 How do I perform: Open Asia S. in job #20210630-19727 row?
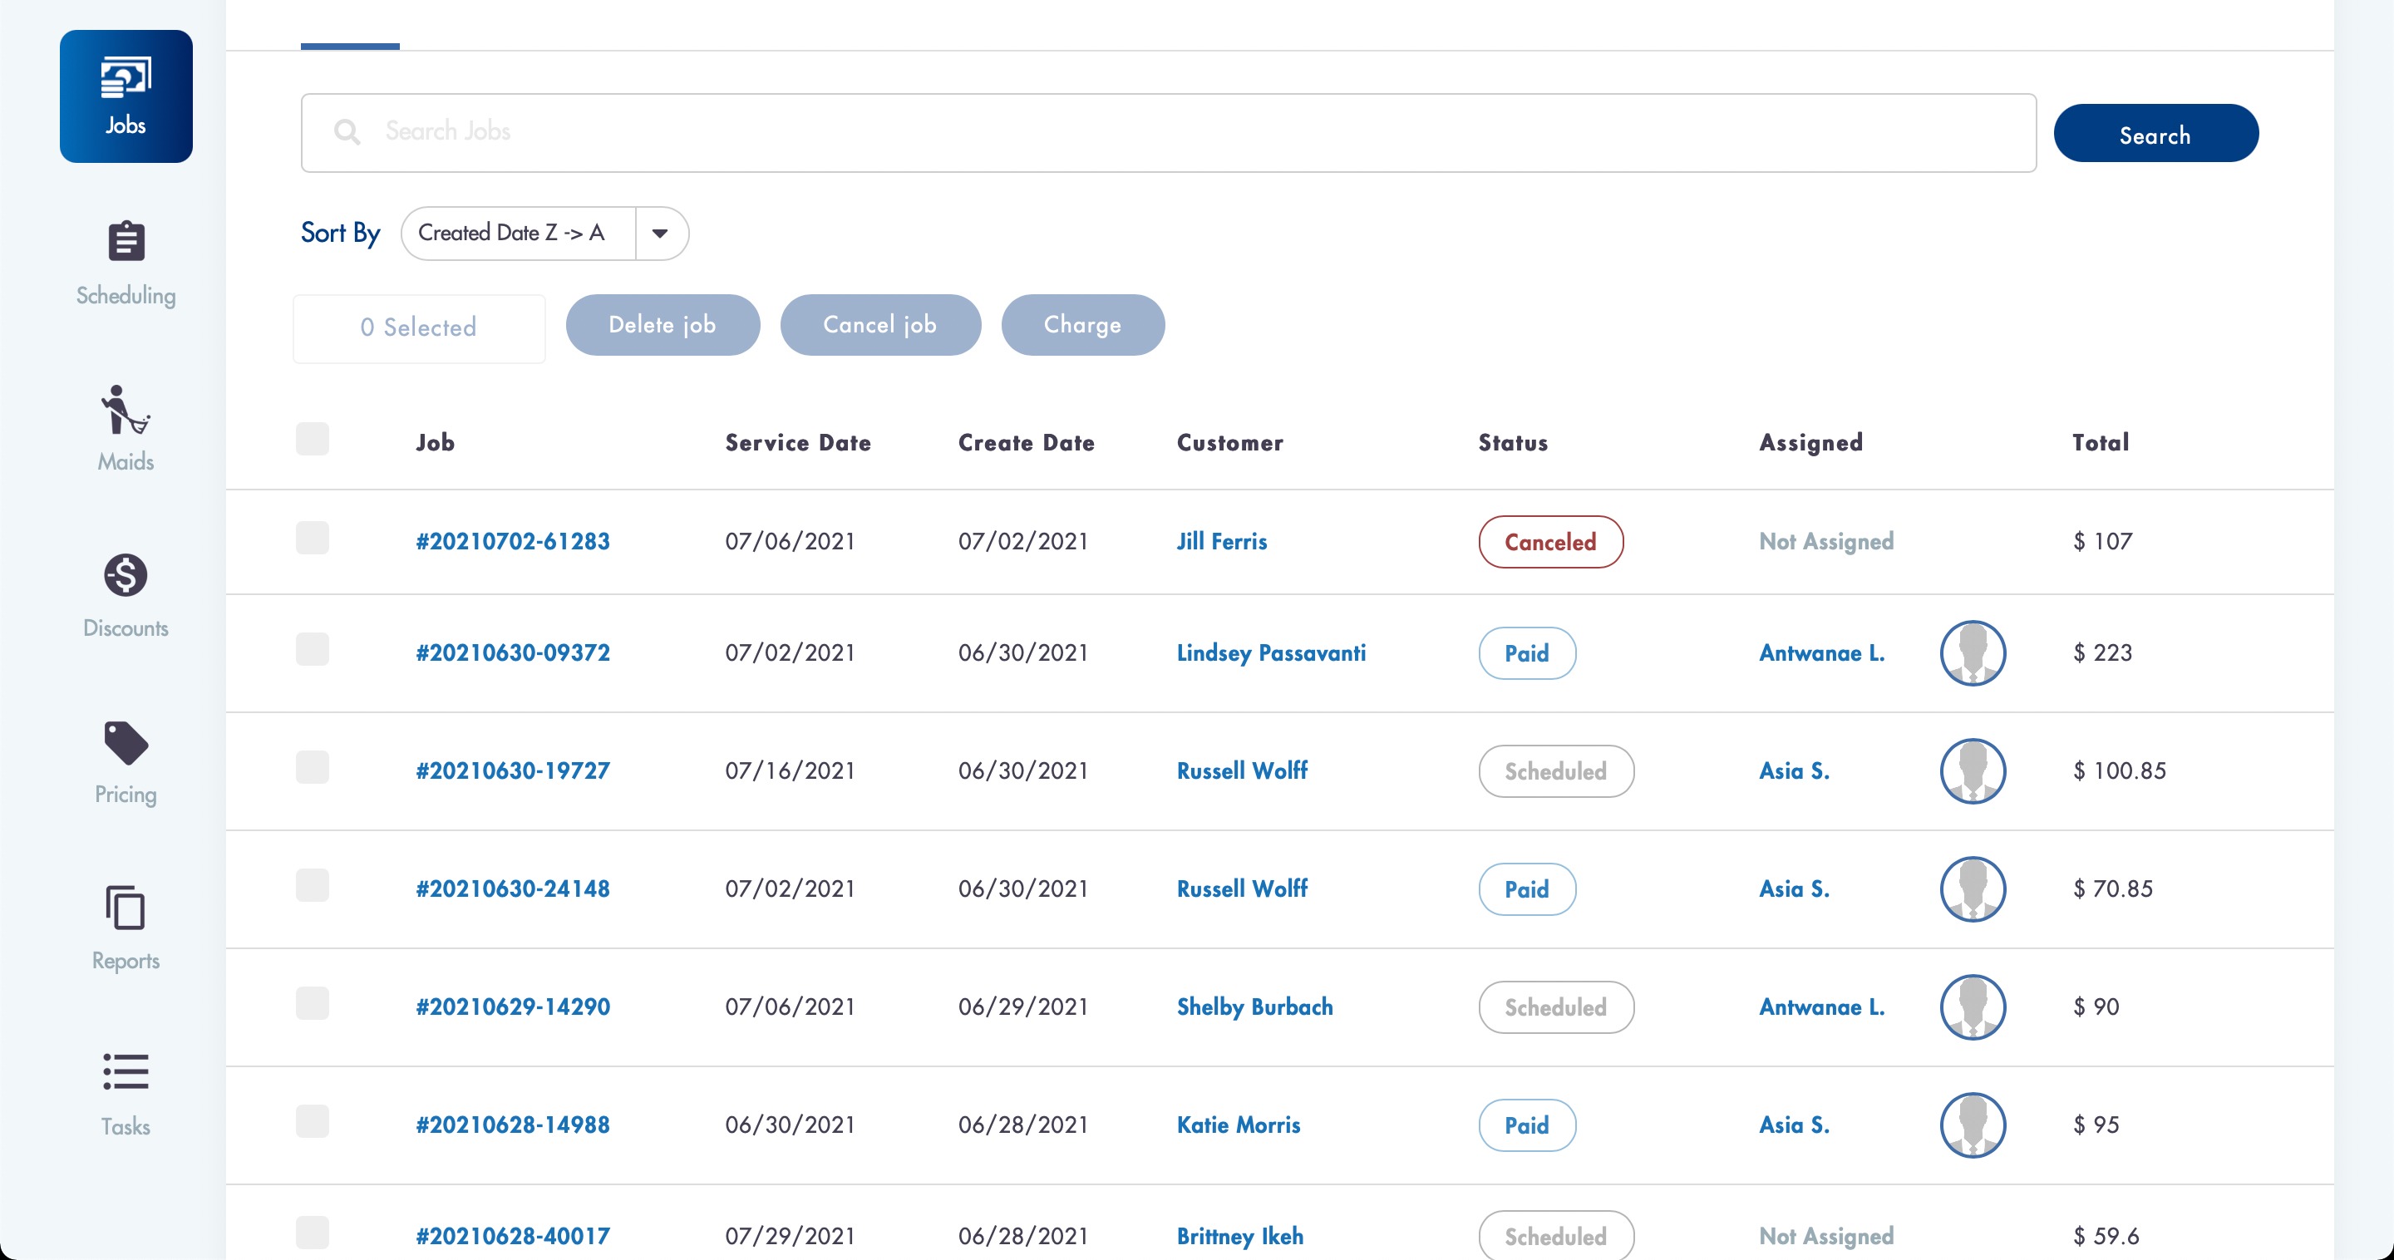[1794, 770]
